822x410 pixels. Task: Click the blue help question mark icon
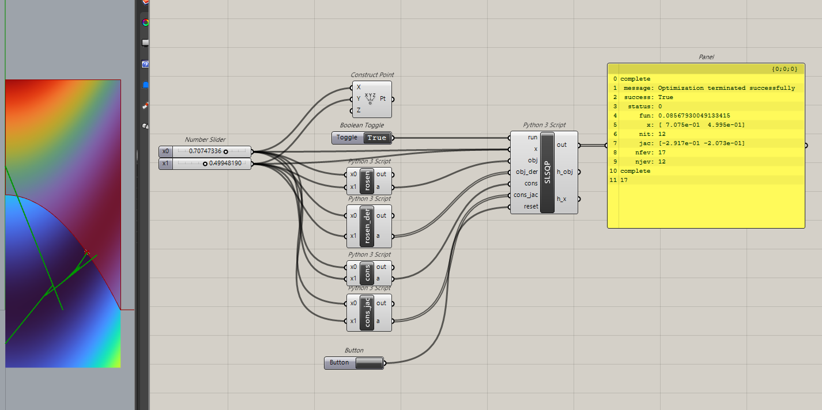pos(145,64)
